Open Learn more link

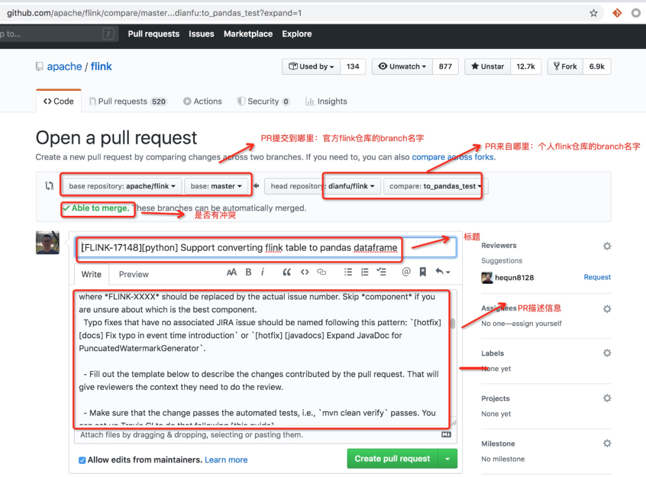226,460
